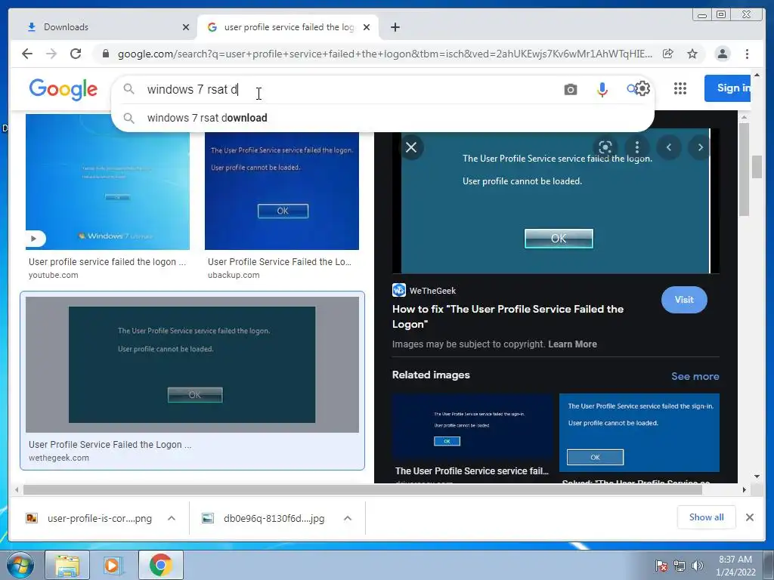Select suggestion windows 7 rsat download
Viewport: 774px width, 580px height.
pyautogui.click(x=382, y=118)
